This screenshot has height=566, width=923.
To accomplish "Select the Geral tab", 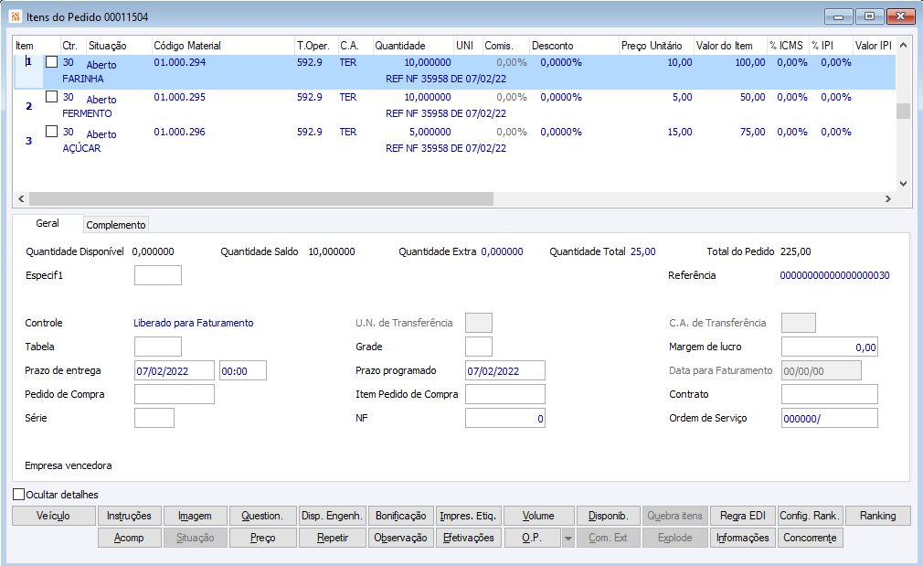I will [48, 224].
